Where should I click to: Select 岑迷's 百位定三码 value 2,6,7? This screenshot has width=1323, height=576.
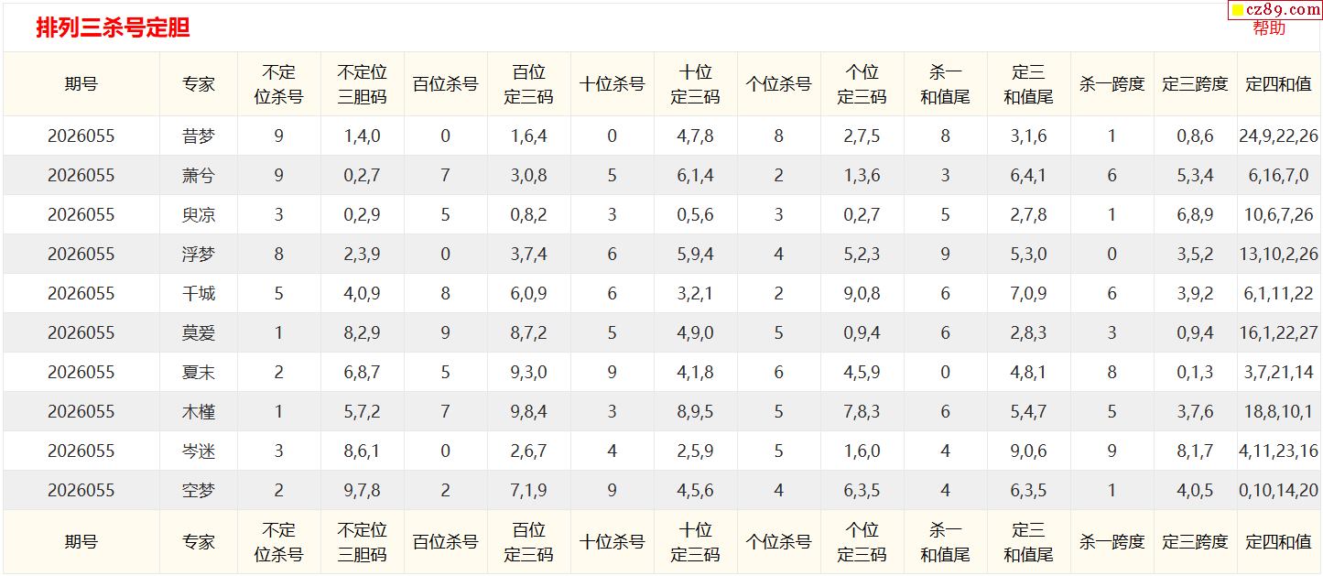tap(528, 451)
